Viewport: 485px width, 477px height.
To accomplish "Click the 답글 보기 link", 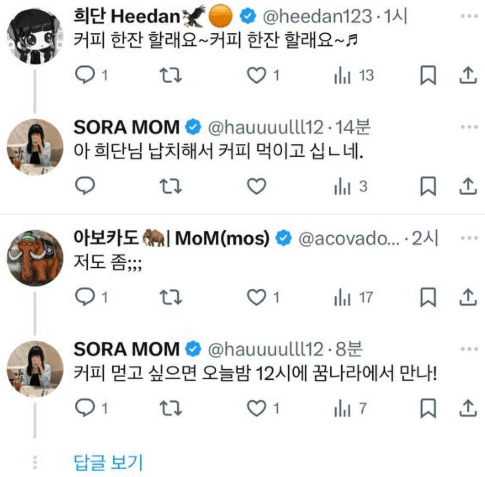I will click(x=109, y=462).
